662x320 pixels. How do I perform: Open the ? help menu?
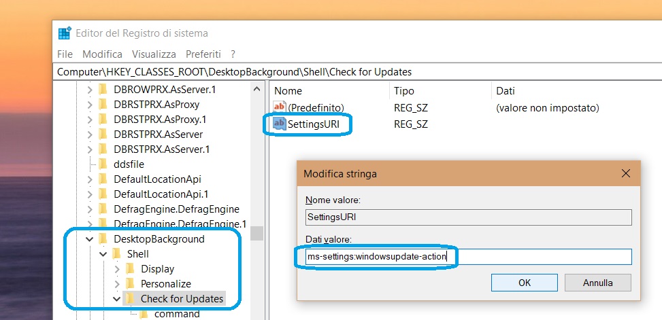[x=233, y=54]
